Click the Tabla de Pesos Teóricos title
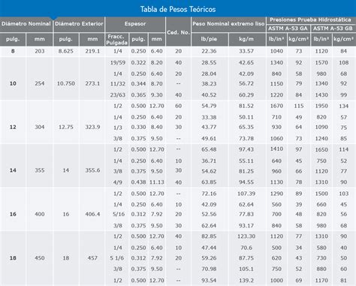This screenshot has width=356, height=286. point(178,9)
